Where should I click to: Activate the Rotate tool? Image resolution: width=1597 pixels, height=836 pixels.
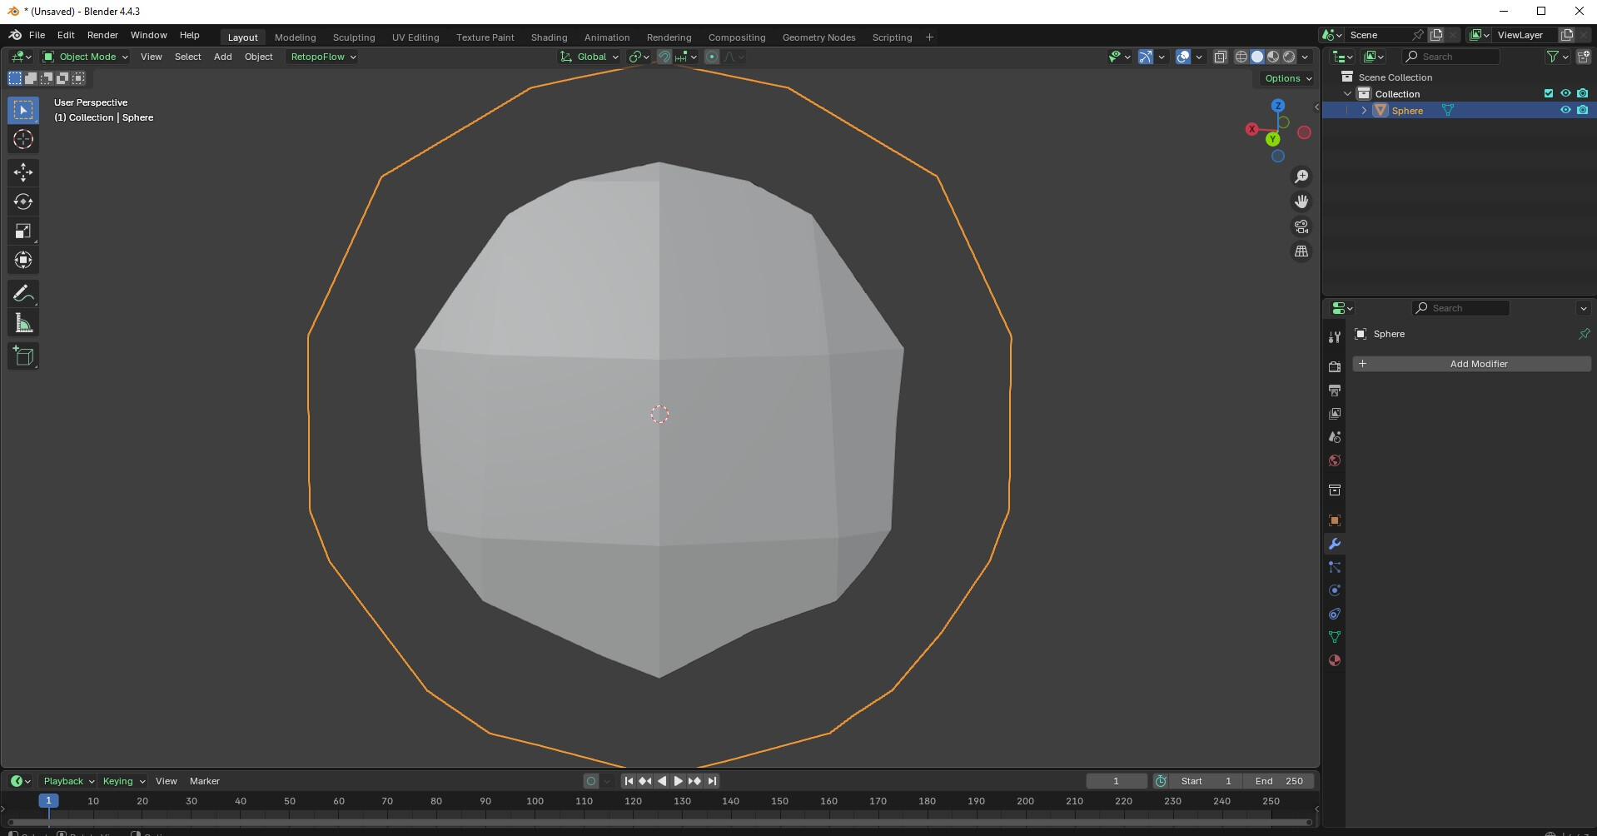click(x=23, y=202)
